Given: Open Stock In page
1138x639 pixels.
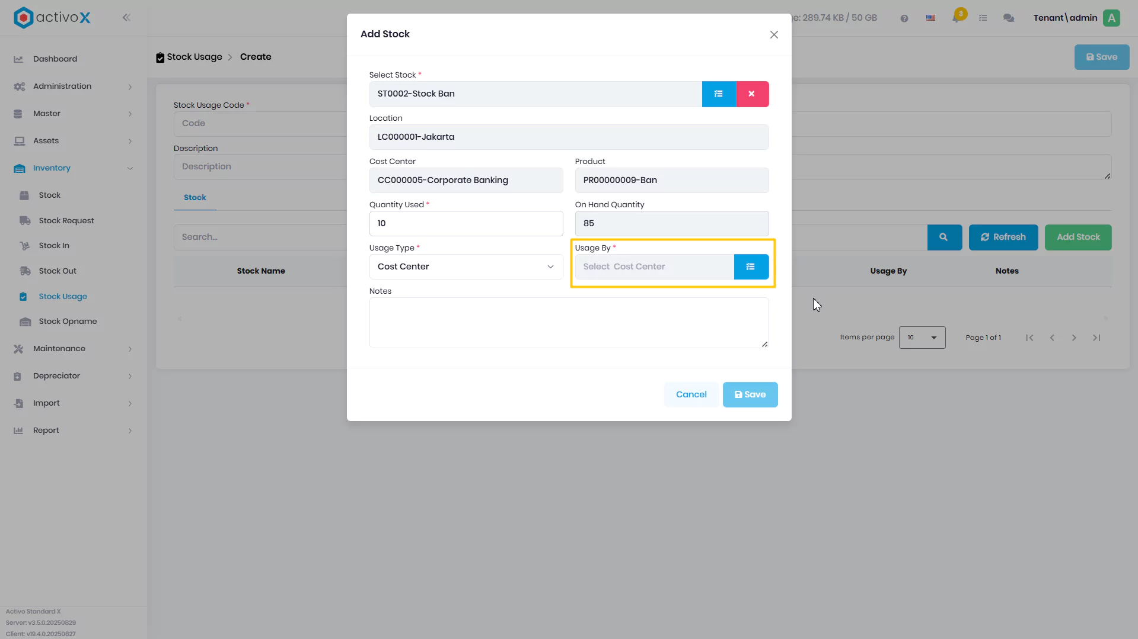Looking at the screenshot, I should pyautogui.click(x=54, y=246).
